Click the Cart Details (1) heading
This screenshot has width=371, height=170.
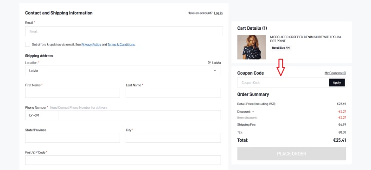(252, 28)
